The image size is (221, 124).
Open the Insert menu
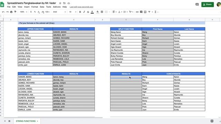click(27, 7)
